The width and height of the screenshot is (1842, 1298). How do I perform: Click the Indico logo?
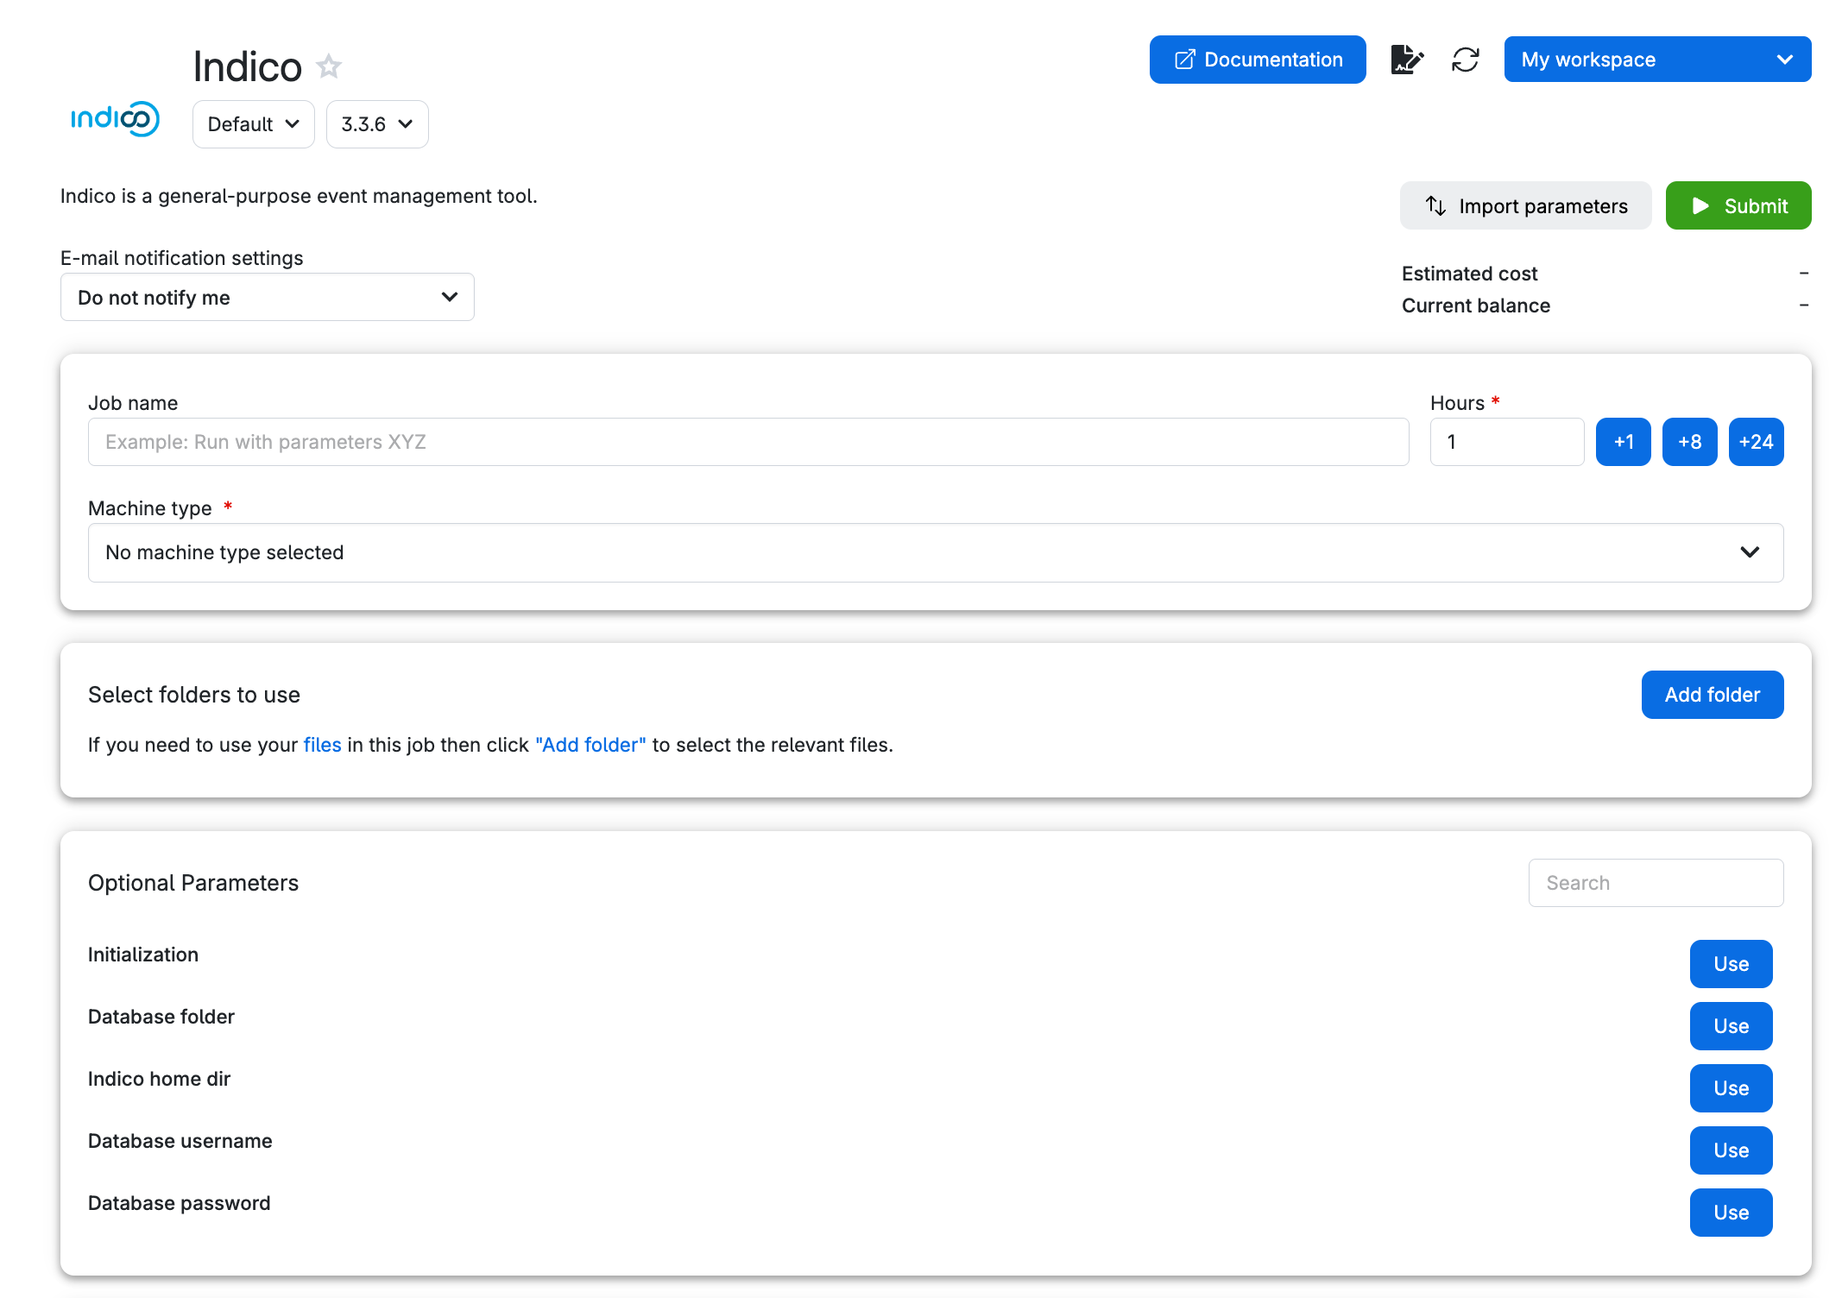(115, 118)
